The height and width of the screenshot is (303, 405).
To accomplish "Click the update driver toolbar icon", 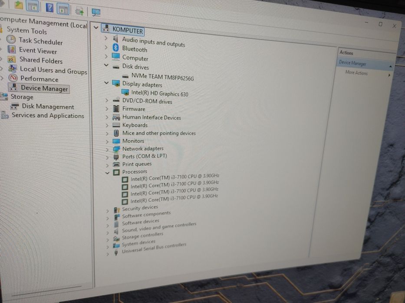I will (x=79, y=11).
